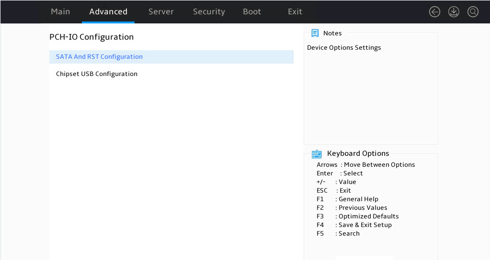This screenshot has height=260, width=490.
Task: Select the Advanced tab
Action: 108,11
